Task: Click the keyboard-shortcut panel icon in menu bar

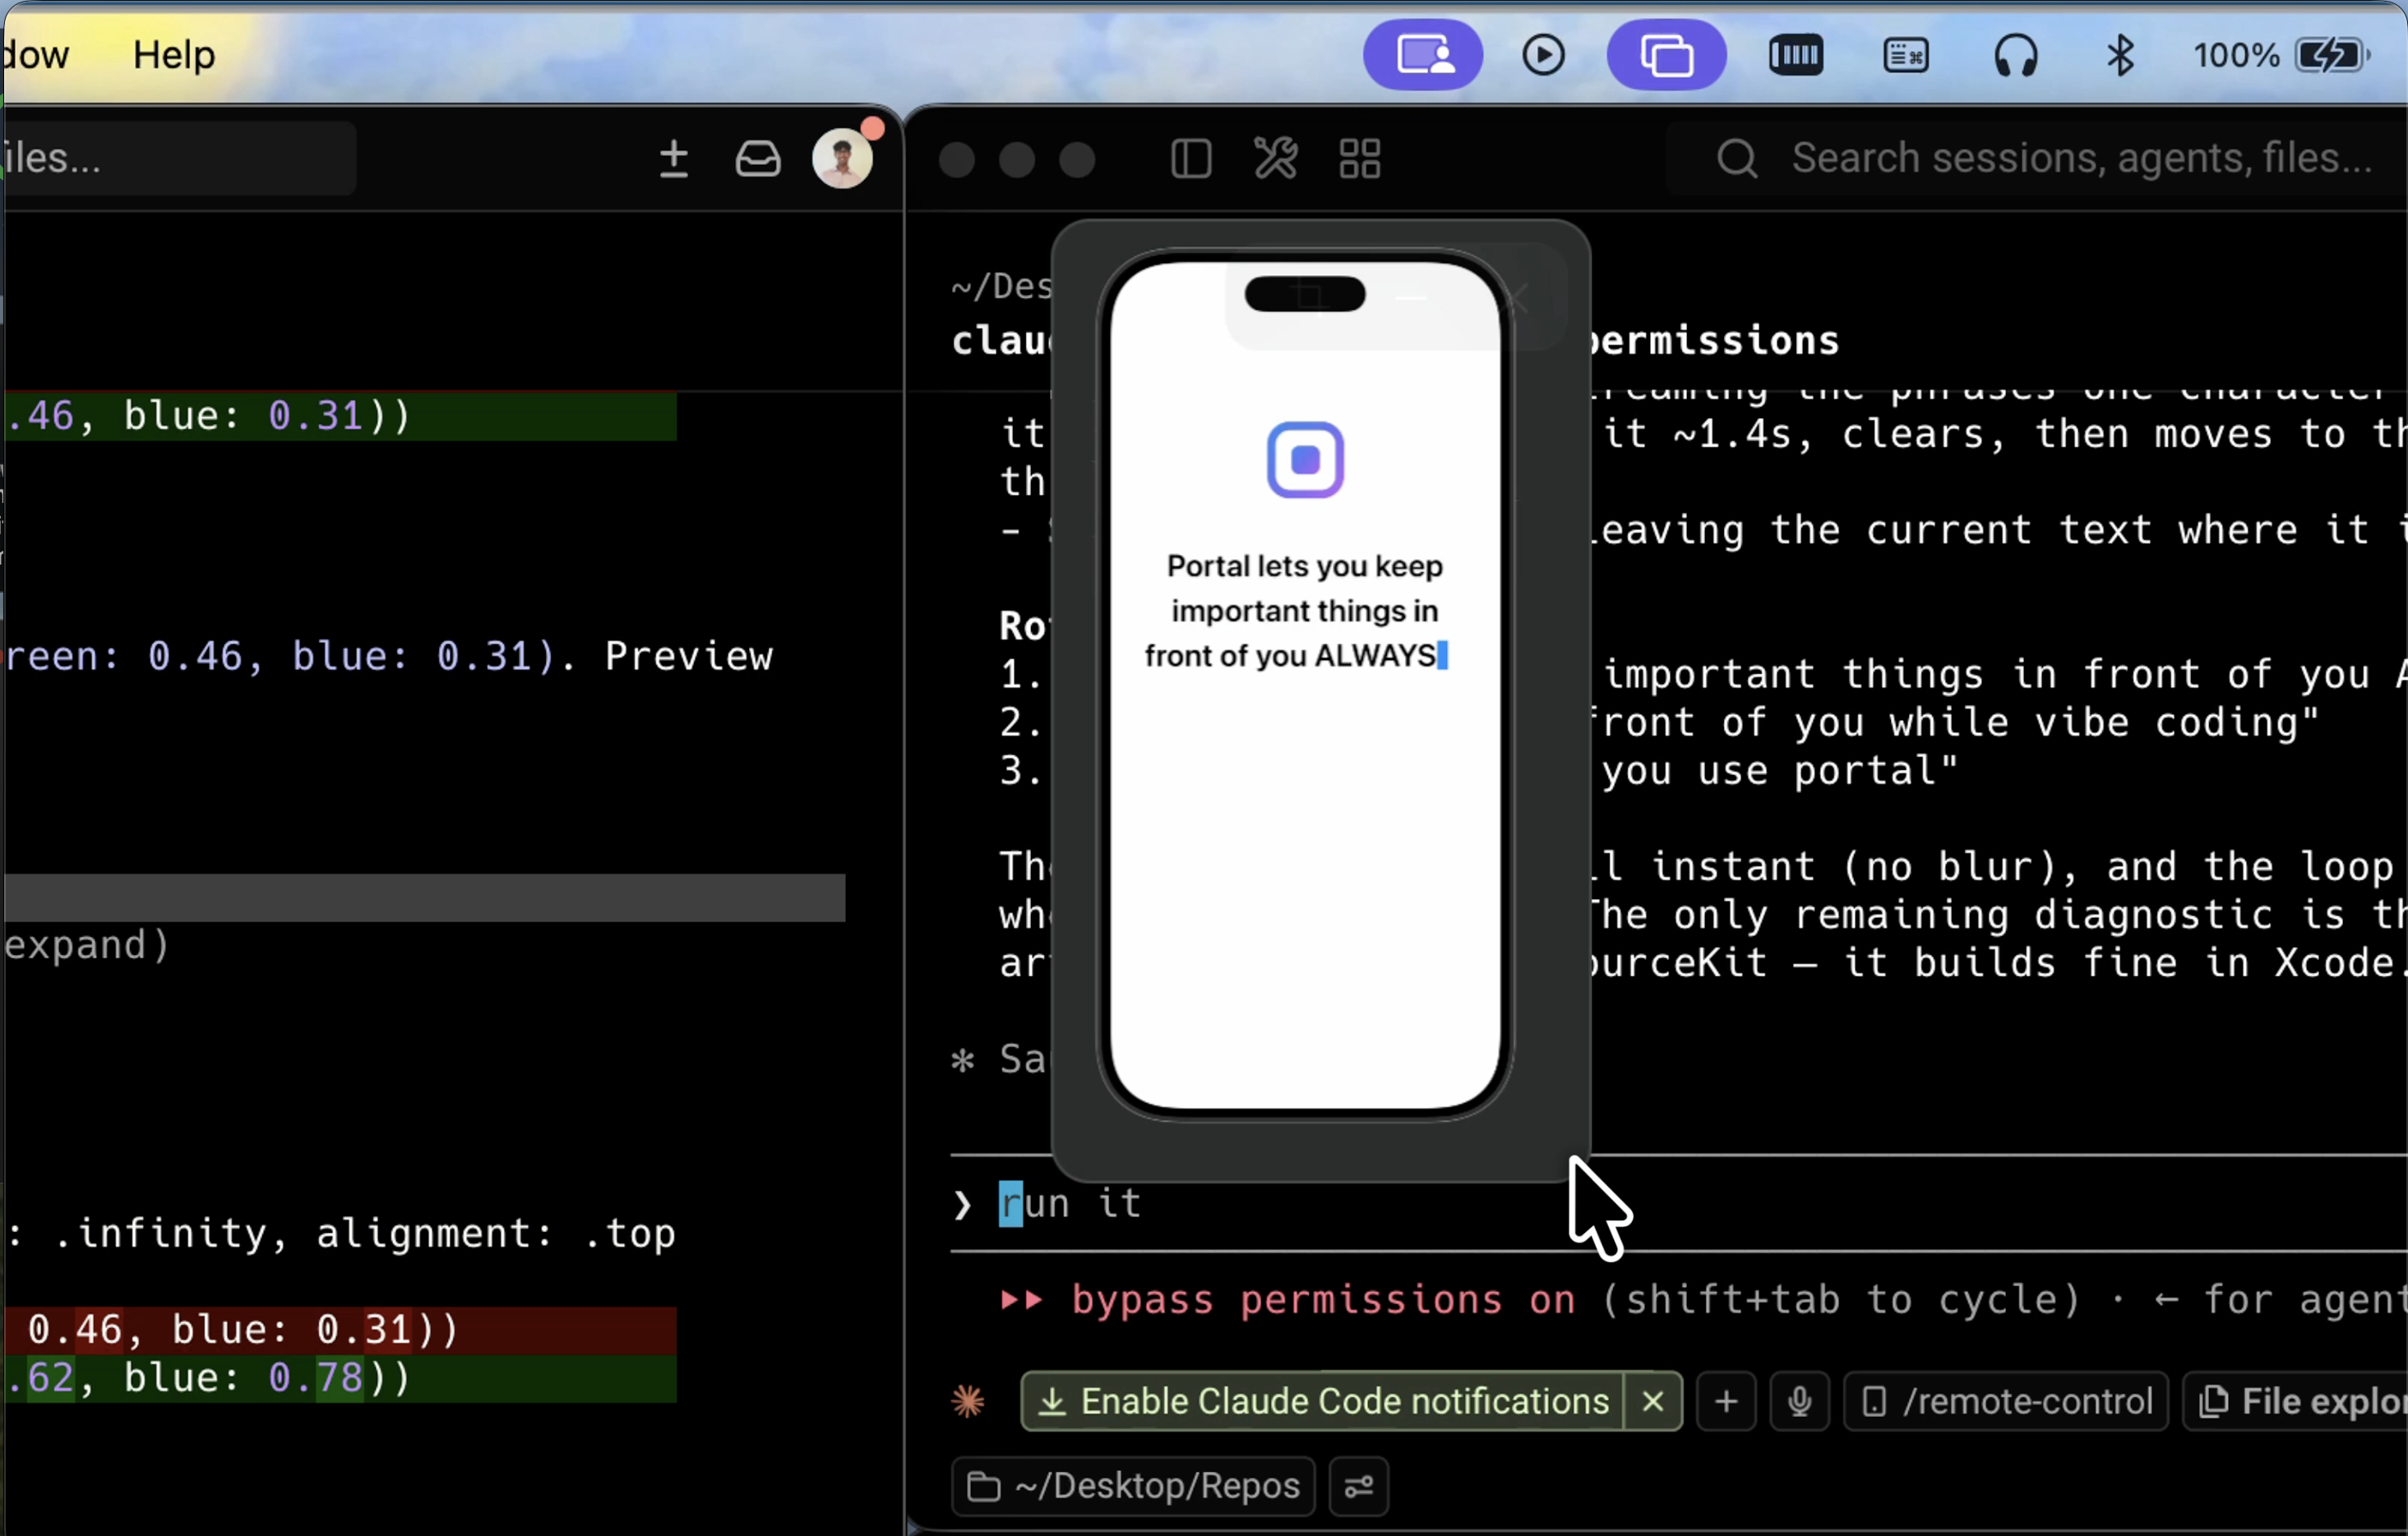Action: pos(1905,55)
